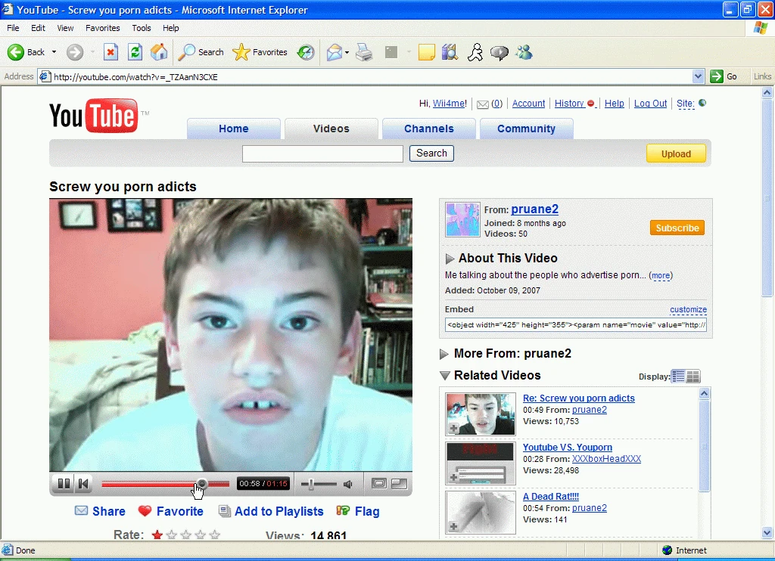Open the IE Search magnifier toolbar button
775x561 pixels.
point(201,52)
